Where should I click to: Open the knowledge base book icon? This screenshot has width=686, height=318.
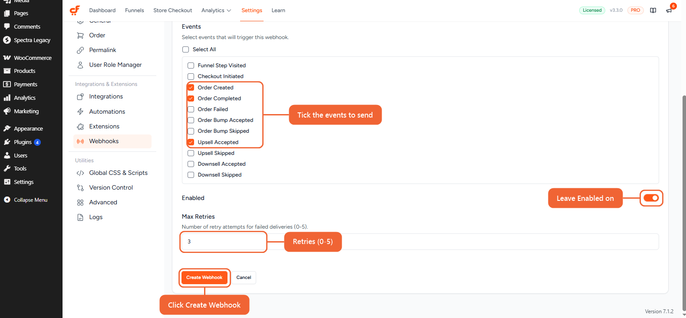[653, 10]
